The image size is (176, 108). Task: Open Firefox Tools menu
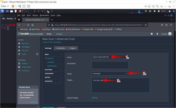click(53, 15)
